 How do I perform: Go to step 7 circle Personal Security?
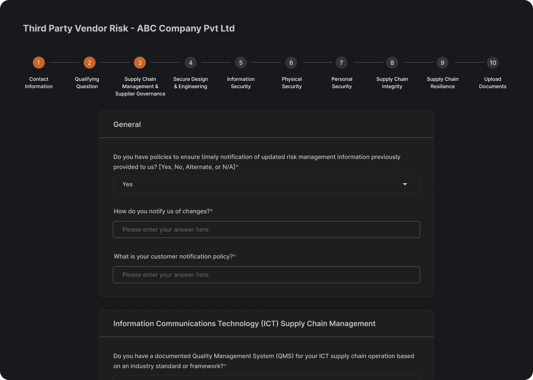point(341,63)
